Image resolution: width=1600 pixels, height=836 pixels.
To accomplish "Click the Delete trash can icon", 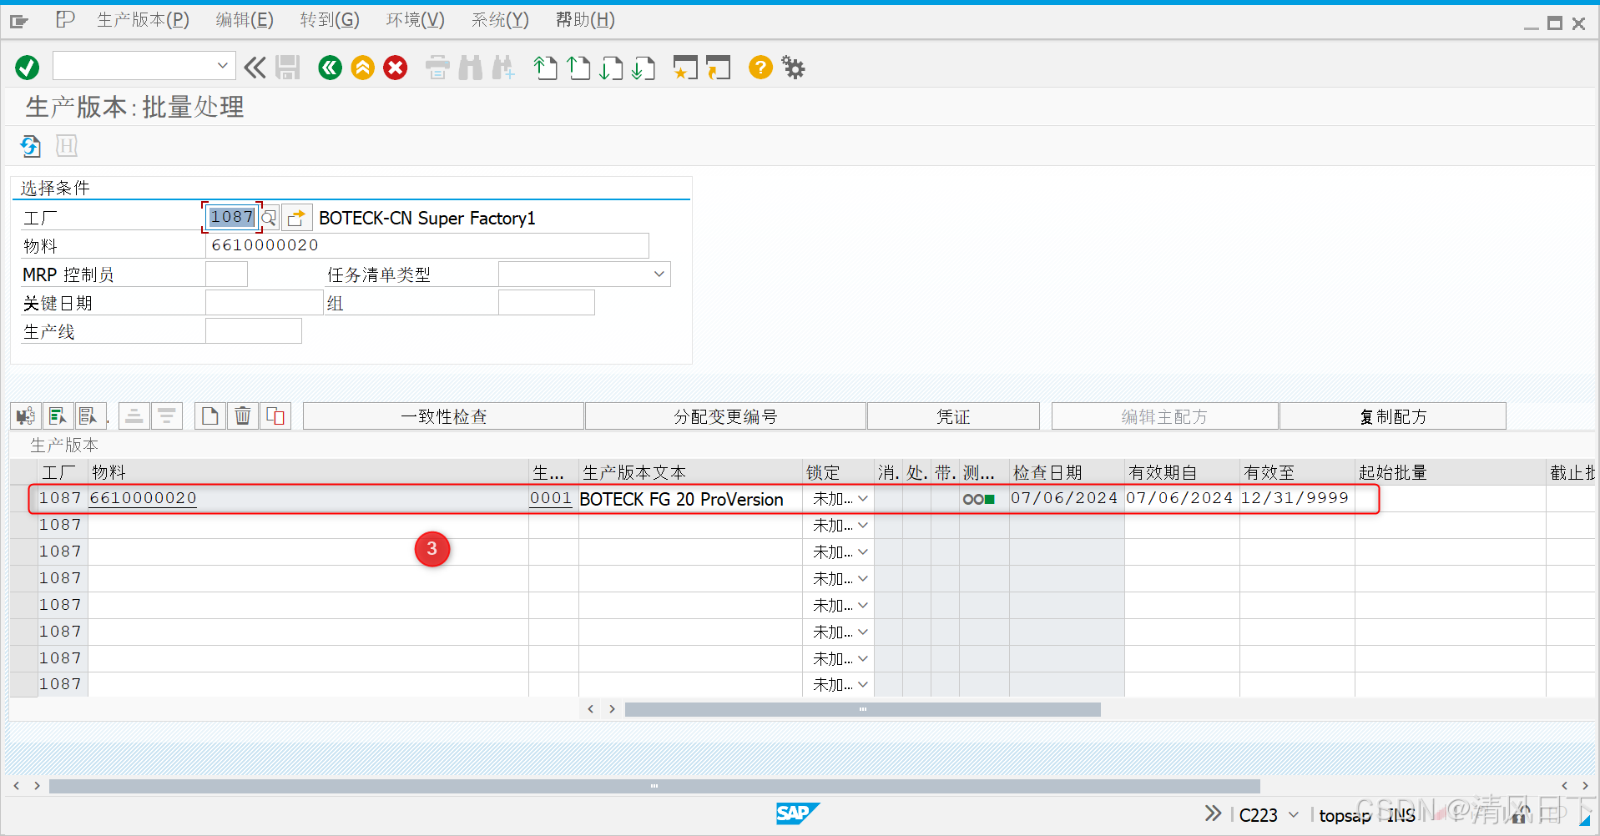I will [243, 415].
